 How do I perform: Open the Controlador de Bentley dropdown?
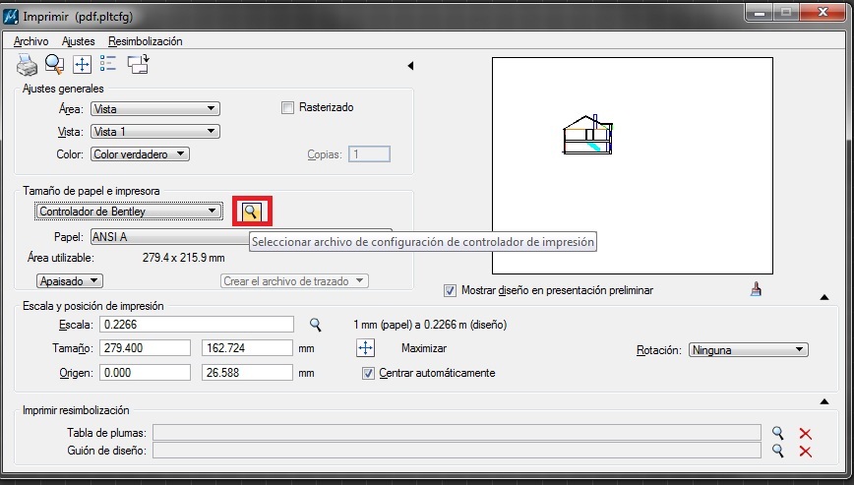129,212
